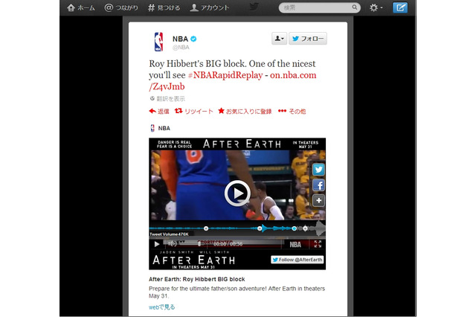Viewport: 476px width, 317px height.
Task: Click the blue marker on tweet volume timeline
Action: tap(294, 228)
